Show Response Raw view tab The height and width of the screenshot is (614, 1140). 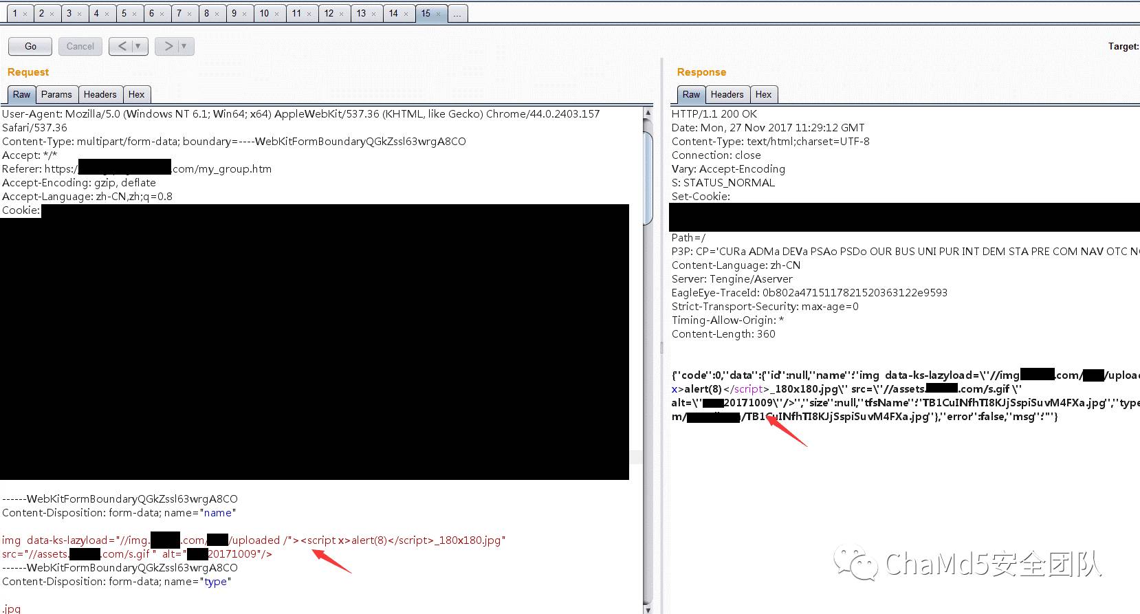tap(691, 94)
